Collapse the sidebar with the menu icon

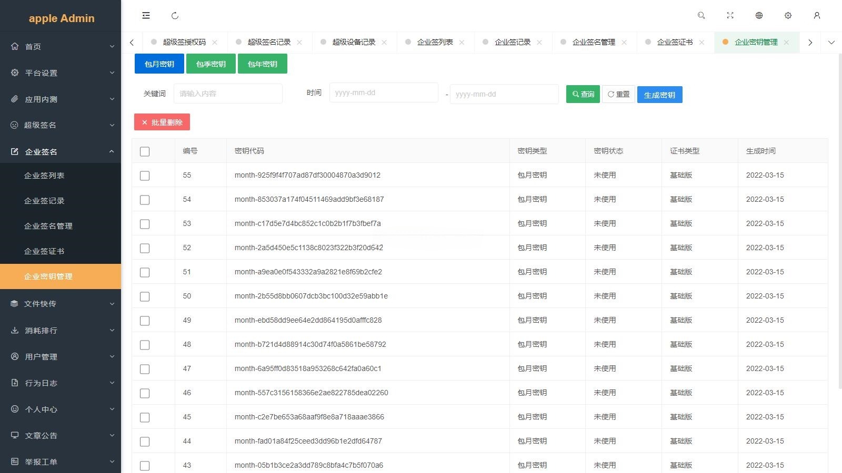(146, 15)
